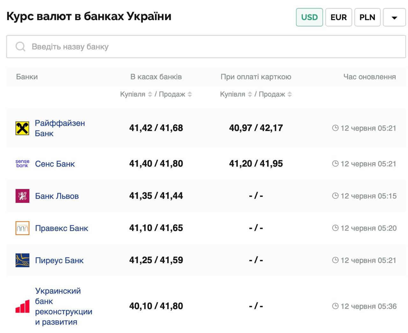Viewport: 408px width, 333px height.
Task: Click the Банк Львов logo icon
Action: 22,196
